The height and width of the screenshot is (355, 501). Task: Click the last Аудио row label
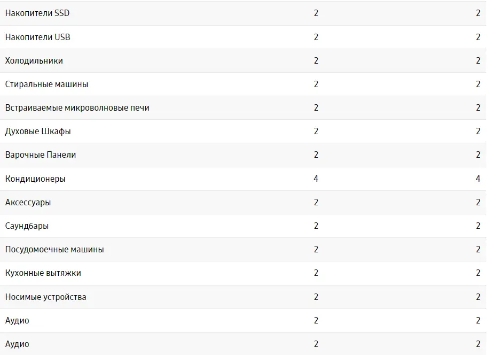click(17, 344)
